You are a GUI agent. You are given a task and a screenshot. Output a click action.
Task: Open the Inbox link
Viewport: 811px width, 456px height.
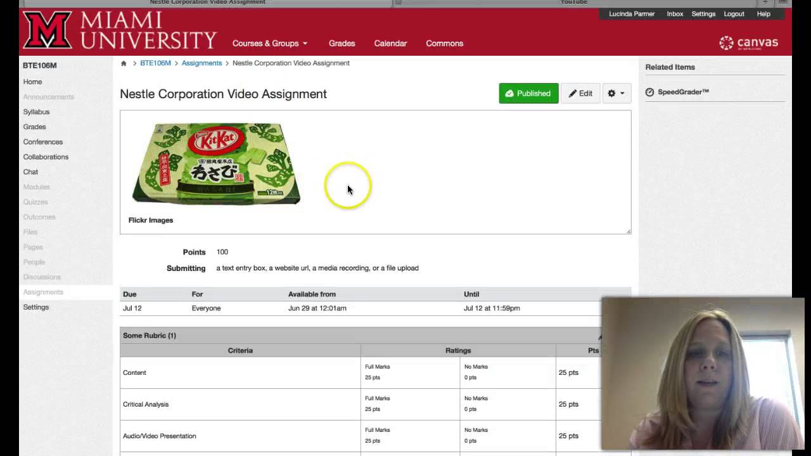(x=675, y=14)
